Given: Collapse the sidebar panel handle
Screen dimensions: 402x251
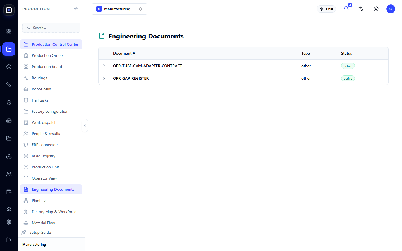Looking at the screenshot, I should coord(85,126).
